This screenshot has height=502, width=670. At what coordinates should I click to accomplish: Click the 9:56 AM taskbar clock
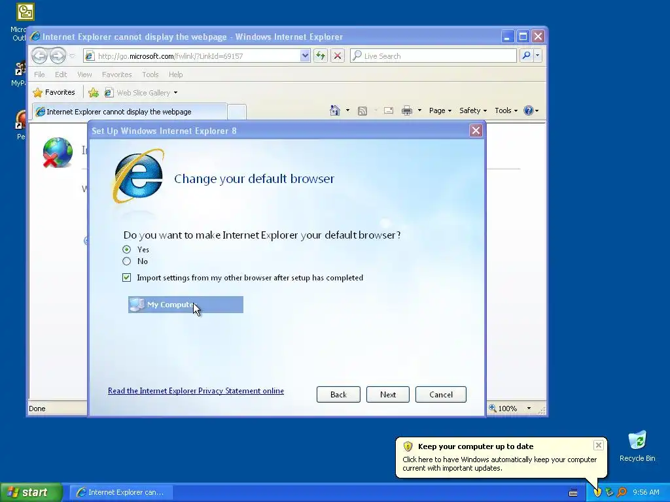click(646, 492)
